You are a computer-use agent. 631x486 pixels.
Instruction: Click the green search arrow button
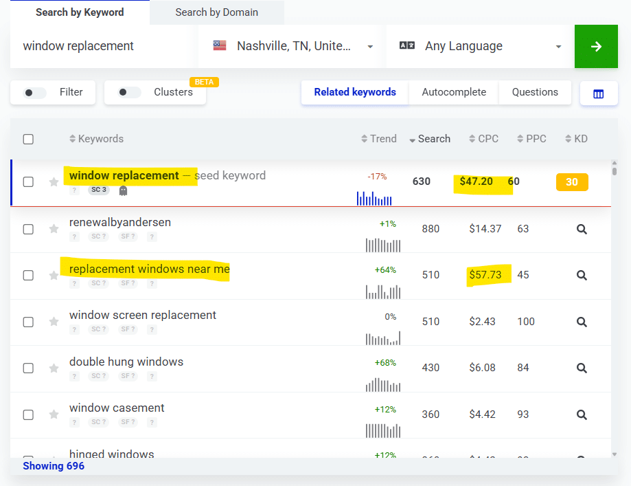pos(596,46)
